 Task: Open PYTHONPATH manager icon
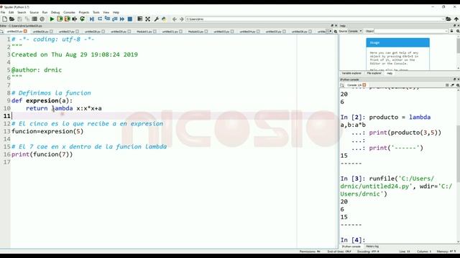pos(164,19)
